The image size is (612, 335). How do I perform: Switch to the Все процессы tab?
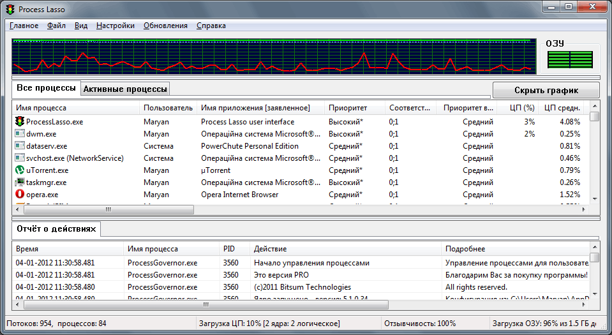[x=46, y=88]
